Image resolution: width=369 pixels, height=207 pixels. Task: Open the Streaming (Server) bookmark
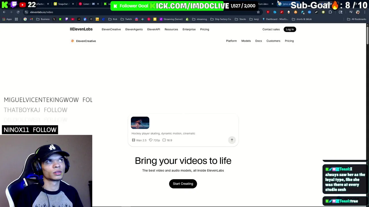click(x=171, y=19)
